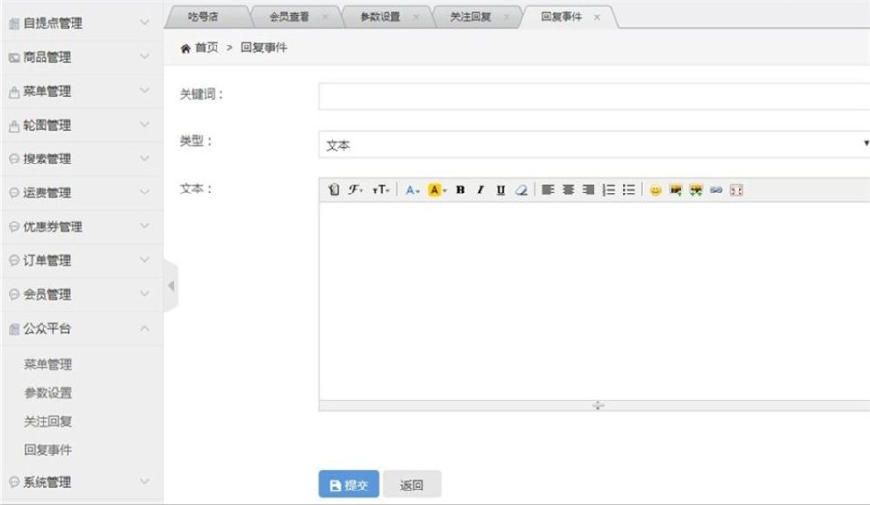Screen dimensions: 870x505
Task: Open the 类型 dropdown showing 文本
Action: point(594,145)
